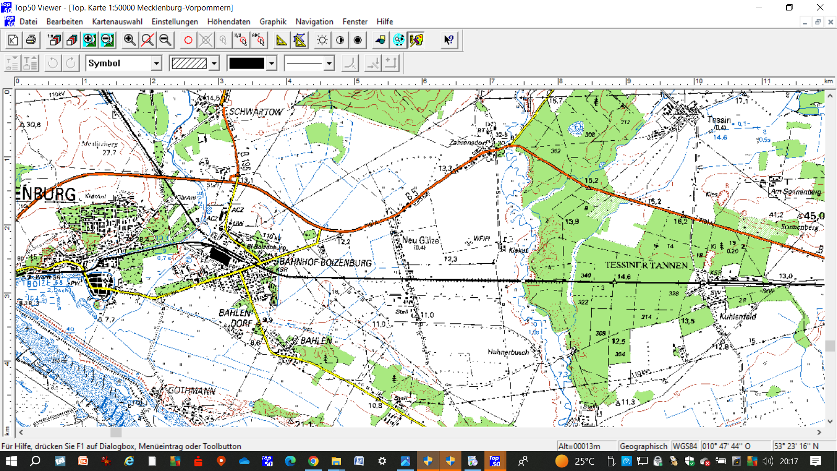The width and height of the screenshot is (837, 471).
Task: Click the Geographisch status bar field
Action: [x=643, y=446]
